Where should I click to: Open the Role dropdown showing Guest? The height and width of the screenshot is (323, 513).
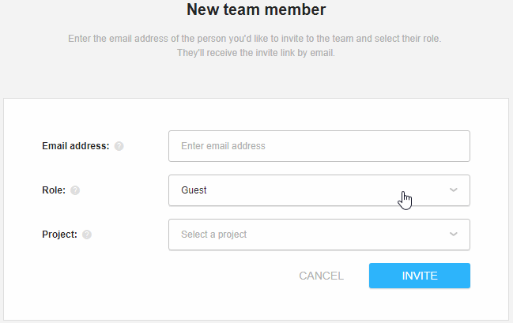pos(319,190)
